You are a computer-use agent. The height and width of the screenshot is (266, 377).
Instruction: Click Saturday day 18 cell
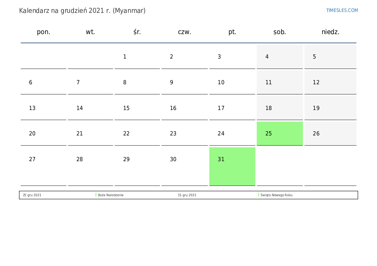click(x=280, y=108)
